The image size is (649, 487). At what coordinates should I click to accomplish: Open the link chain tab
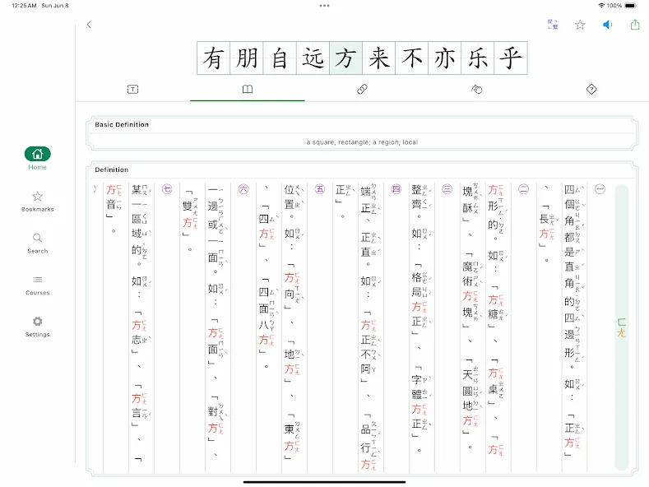362,89
